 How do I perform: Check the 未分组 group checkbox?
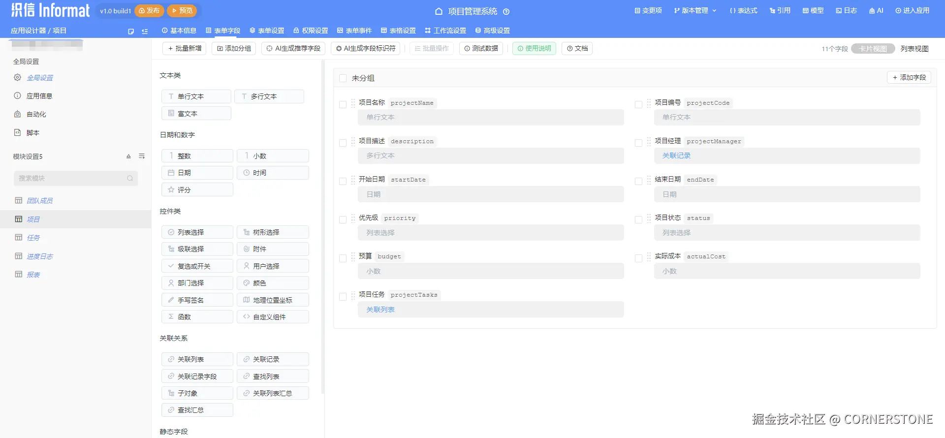point(343,78)
